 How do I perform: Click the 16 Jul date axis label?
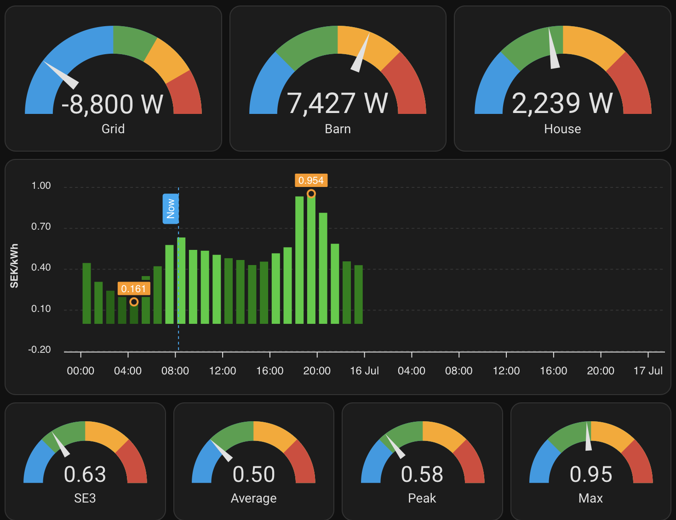coord(364,371)
